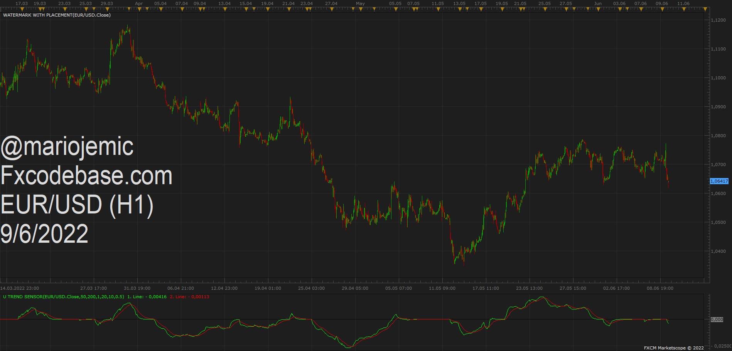Click the 1,0400 price axis label

(x=718, y=251)
